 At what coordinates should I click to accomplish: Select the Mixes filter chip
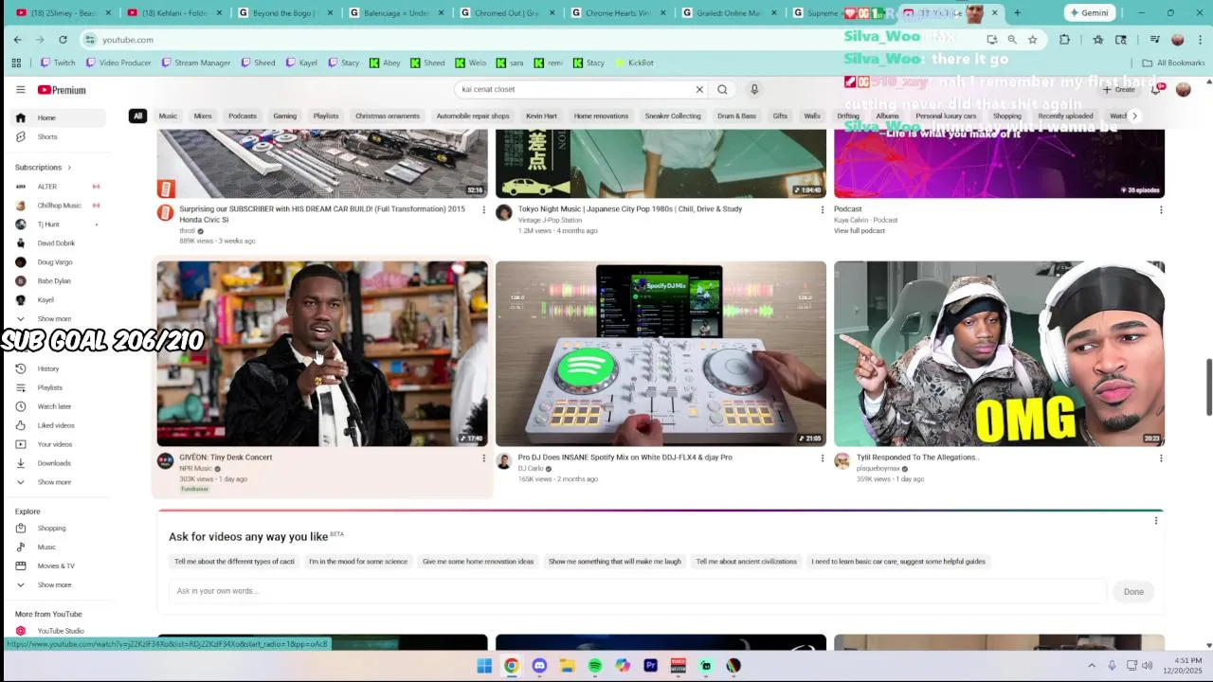click(203, 116)
